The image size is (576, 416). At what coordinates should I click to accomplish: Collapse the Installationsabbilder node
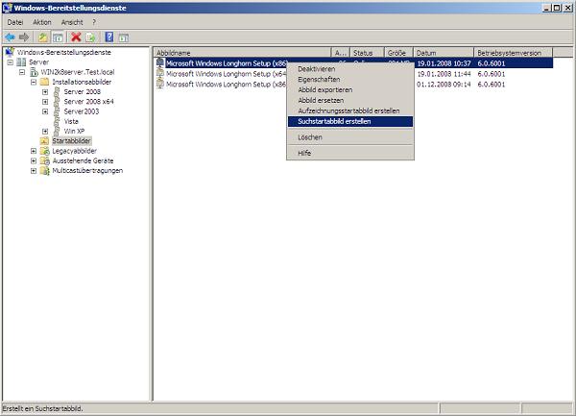tap(34, 82)
